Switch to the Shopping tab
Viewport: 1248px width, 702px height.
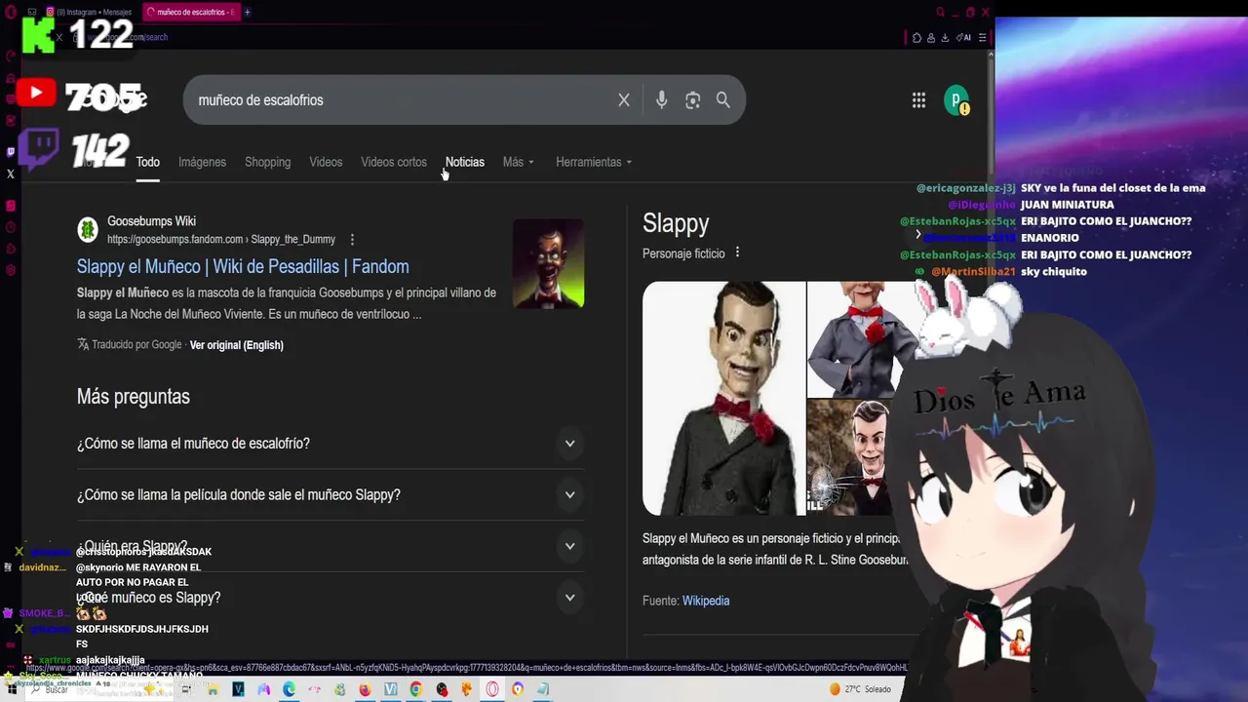[267, 162]
